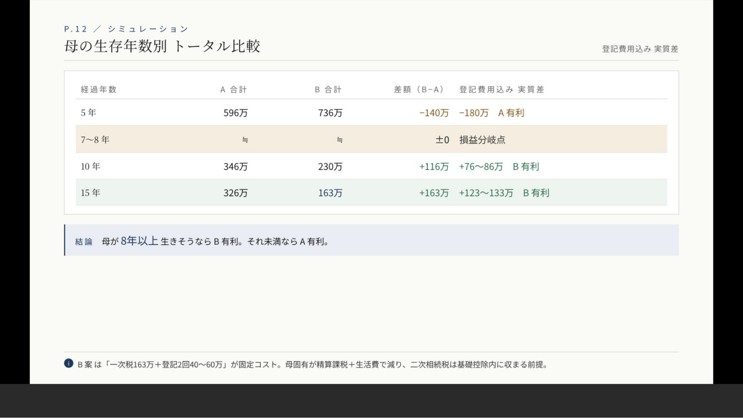Click the 230万 value in the 10 年 row
743x418 pixels.
[x=330, y=167]
